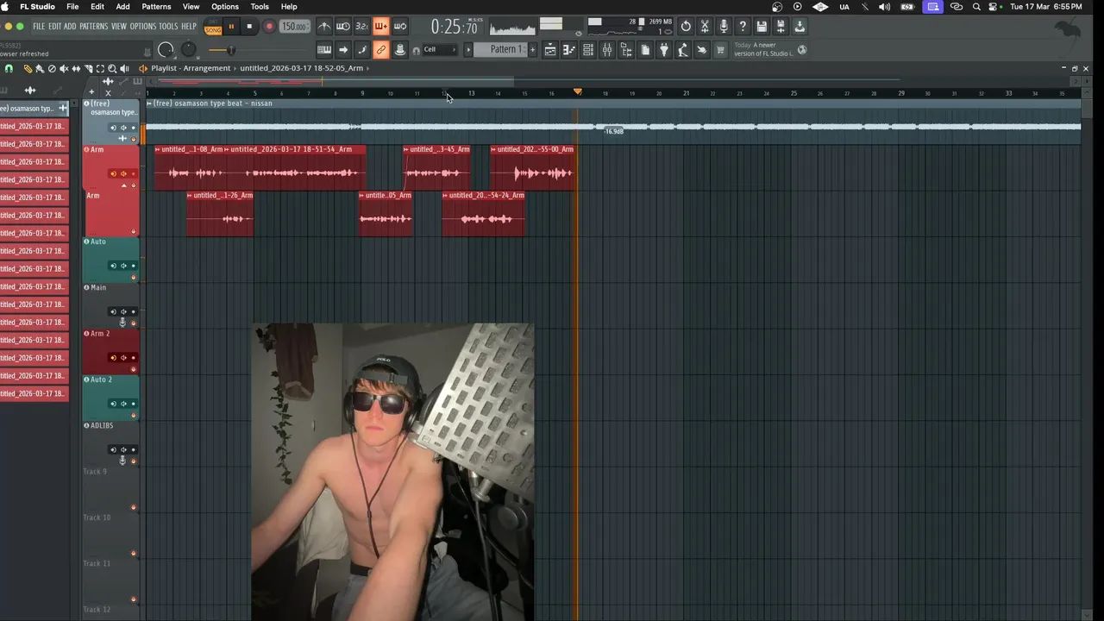This screenshot has height=621, width=1104.
Task: Toggle wait for input before recording
Action: click(343, 27)
